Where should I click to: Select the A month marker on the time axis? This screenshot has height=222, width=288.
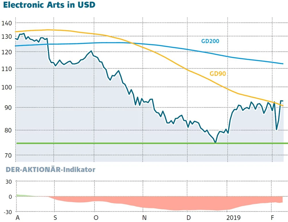(17, 217)
